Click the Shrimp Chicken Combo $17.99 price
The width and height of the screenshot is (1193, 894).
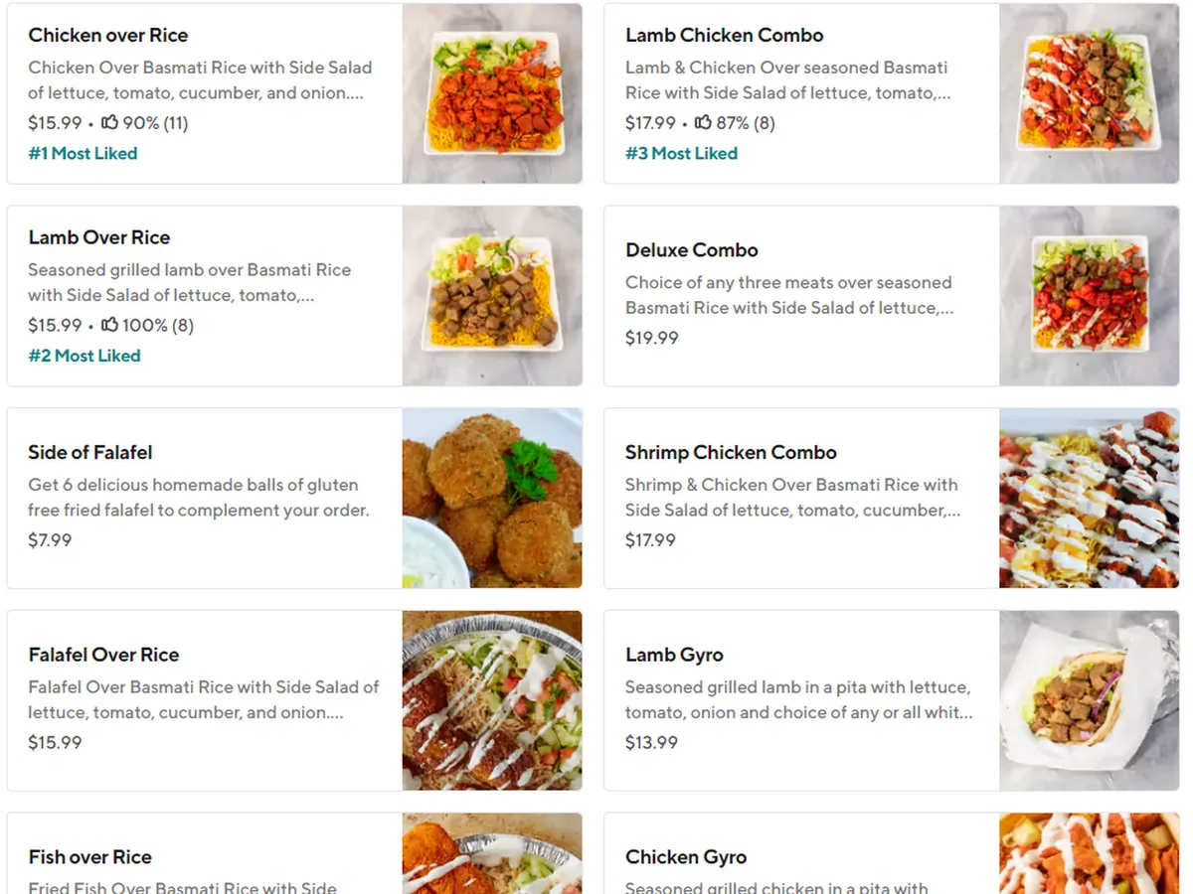[650, 540]
